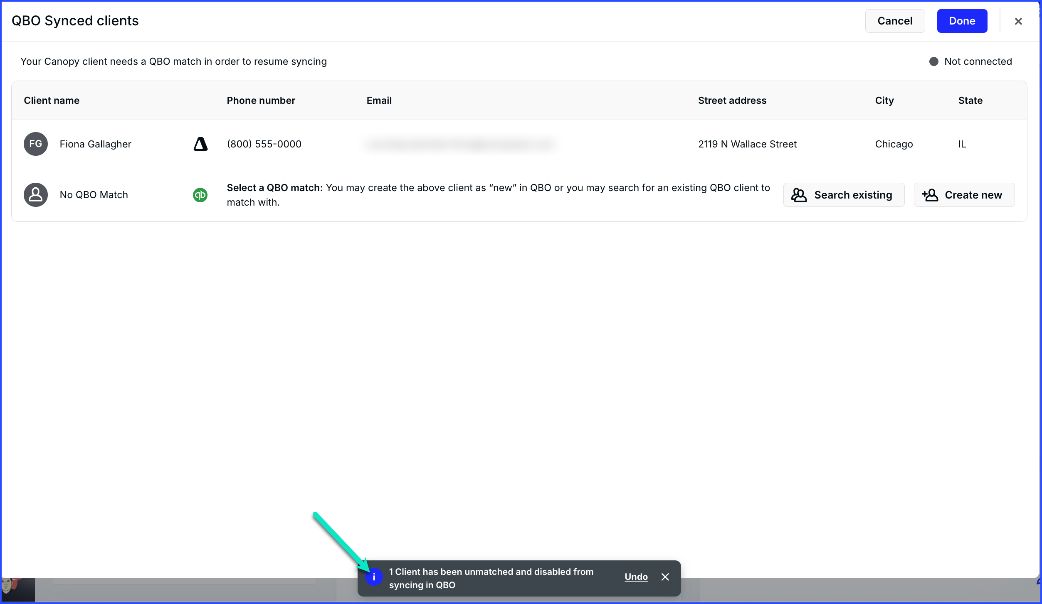Click the Not connected status text

click(x=978, y=61)
